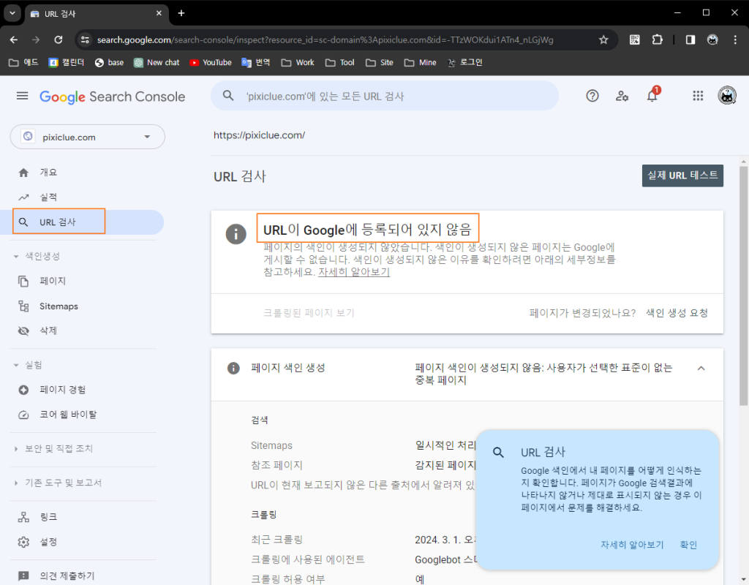Open the base bookmark
Image resolution: width=749 pixels, height=585 pixels.
click(110, 63)
